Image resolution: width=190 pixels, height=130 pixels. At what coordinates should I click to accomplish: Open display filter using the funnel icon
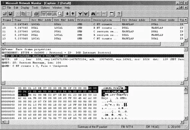(x=80, y=14)
